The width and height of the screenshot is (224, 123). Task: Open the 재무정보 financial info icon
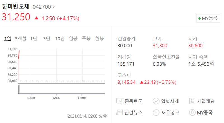coord(156,112)
